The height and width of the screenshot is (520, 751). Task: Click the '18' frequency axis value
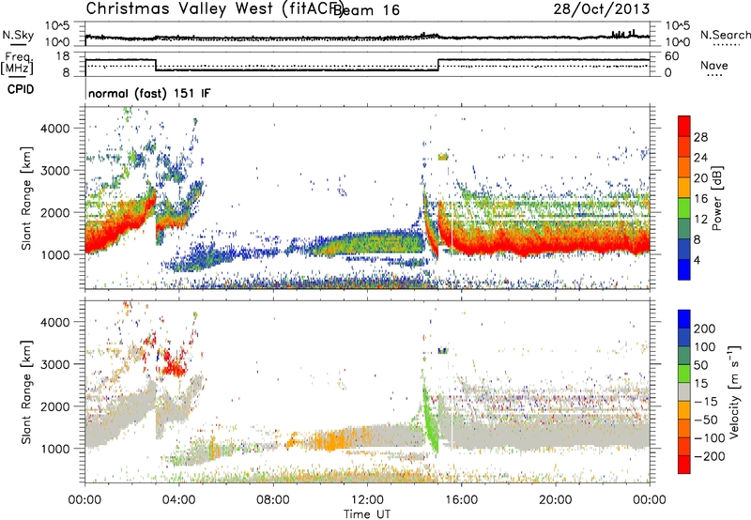tap(63, 56)
